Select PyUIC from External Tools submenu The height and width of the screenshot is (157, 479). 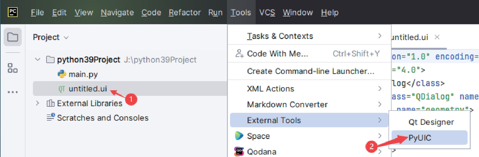click(x=420, y=138)
